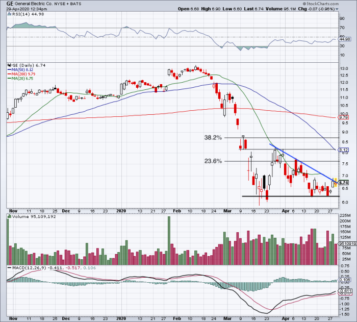Click the 225M volume axis label
The width and height of the screenshot is (357, 322).
pyautogui.click(x=345, y=215)
